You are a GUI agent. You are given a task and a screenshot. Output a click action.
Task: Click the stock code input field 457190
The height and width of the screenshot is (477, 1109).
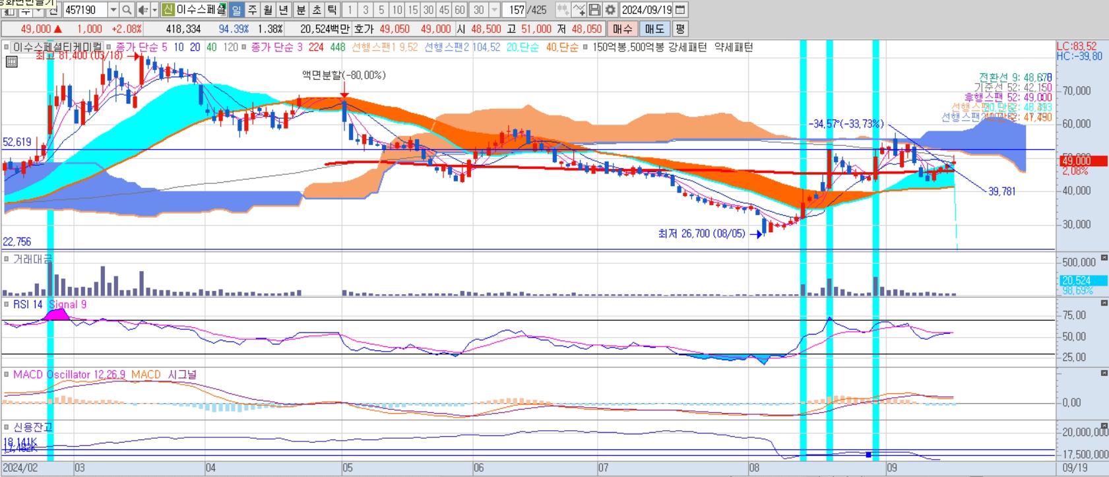point(85,10)
